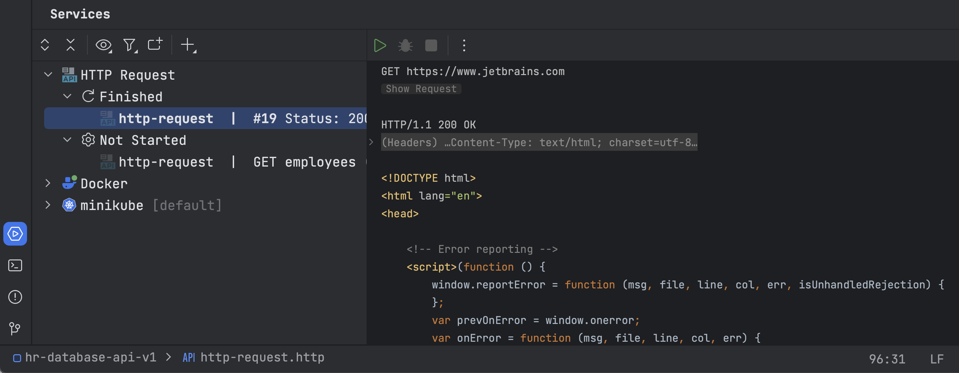This screenshot has width=959, height=373.
Task: Collapse the HTTP Request tree node
Action: (48, 74)
